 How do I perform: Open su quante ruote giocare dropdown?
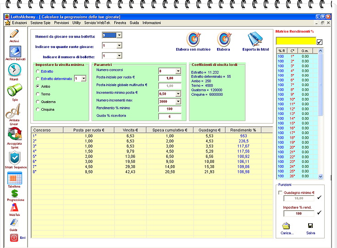click(x=120, y=45)
